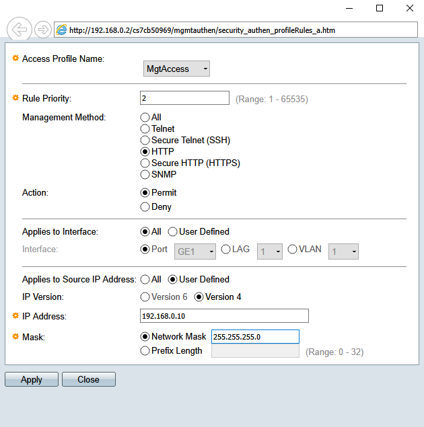The width and height of the screenshot is (424, 427).
Task: Open the VLAN number dropdown
Action: (343, 251)
